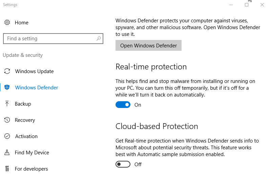Go to Recovery settings
Screen dimensions: 270x174
(x=25, y=120)
